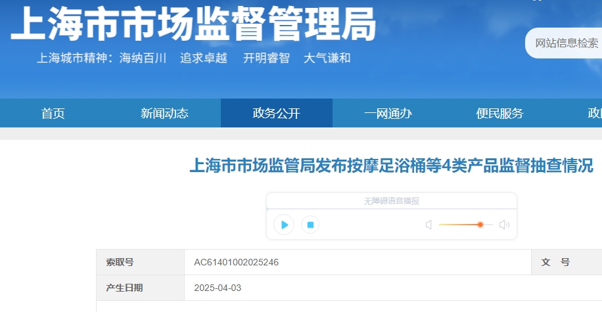Image resolution: width=602 pixels, height=312 pixels.
Task: Click the low-volume speaker icon
Action: point(428,225)
